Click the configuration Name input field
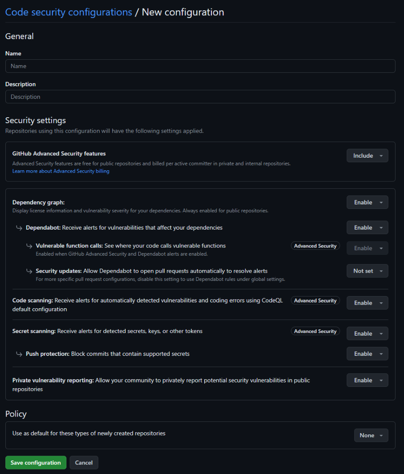This screenshot has height=474, width=404. pyautogui.click(x=200, y=66)
